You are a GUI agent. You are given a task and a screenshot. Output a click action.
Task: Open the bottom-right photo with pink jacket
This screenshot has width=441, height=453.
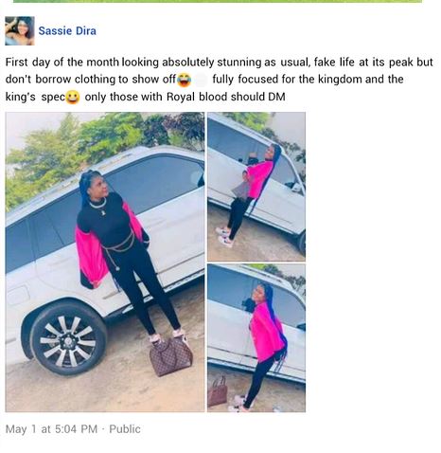(x=256, y=338)
